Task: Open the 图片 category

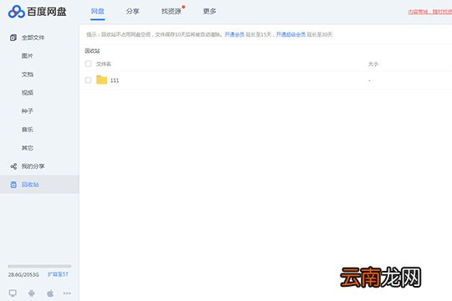Action: [x=28, y=56]
